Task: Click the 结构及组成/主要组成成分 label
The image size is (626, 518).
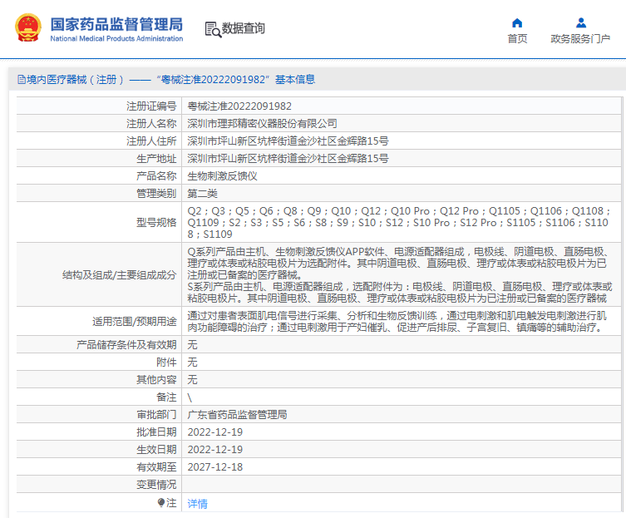Action: click(x=120, y=274)
